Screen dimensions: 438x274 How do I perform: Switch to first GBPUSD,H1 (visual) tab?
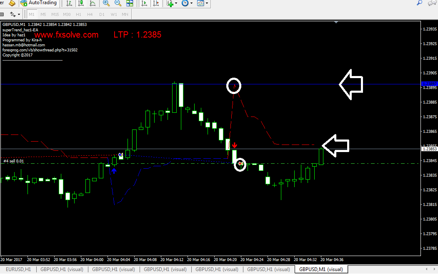[x=62, y=269]
